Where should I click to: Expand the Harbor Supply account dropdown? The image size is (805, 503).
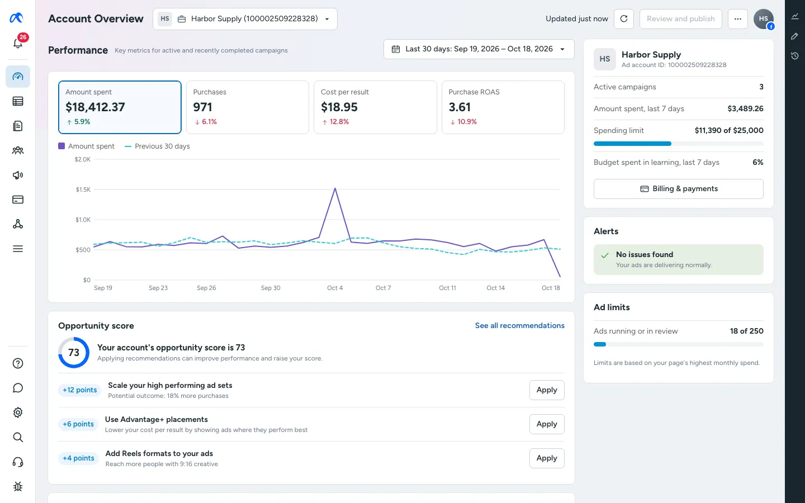pos(245,18)
